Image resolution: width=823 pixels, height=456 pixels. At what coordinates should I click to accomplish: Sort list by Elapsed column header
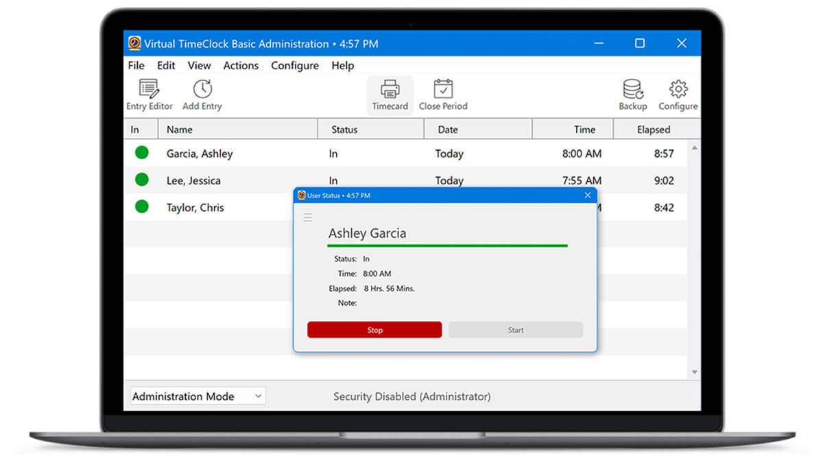tap(653, 130)
